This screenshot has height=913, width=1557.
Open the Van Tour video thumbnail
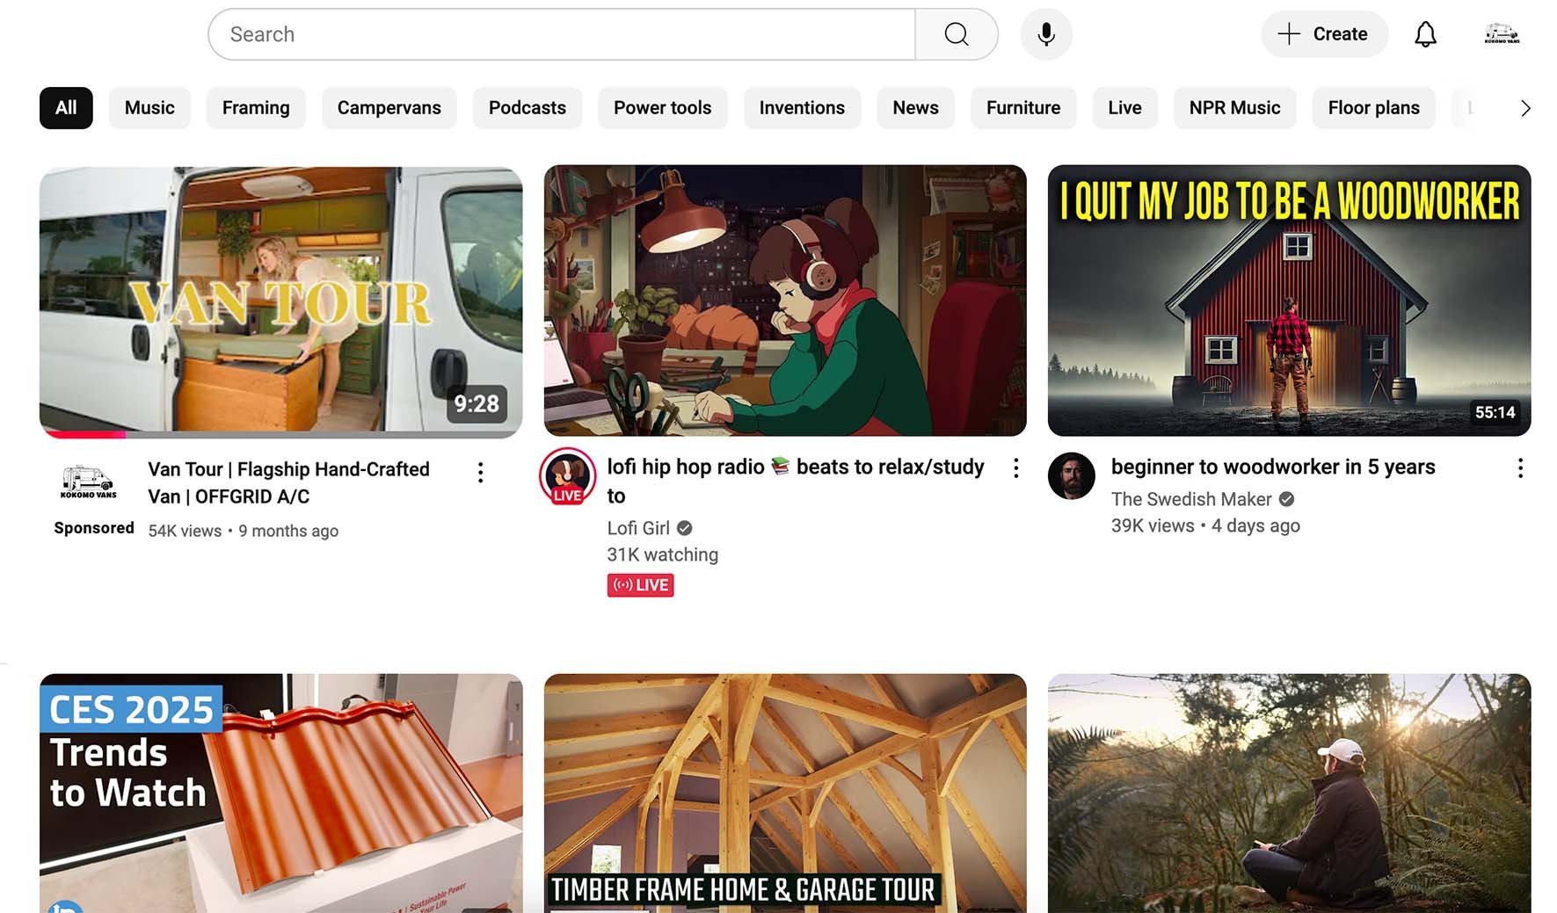(x=280, y=301)
